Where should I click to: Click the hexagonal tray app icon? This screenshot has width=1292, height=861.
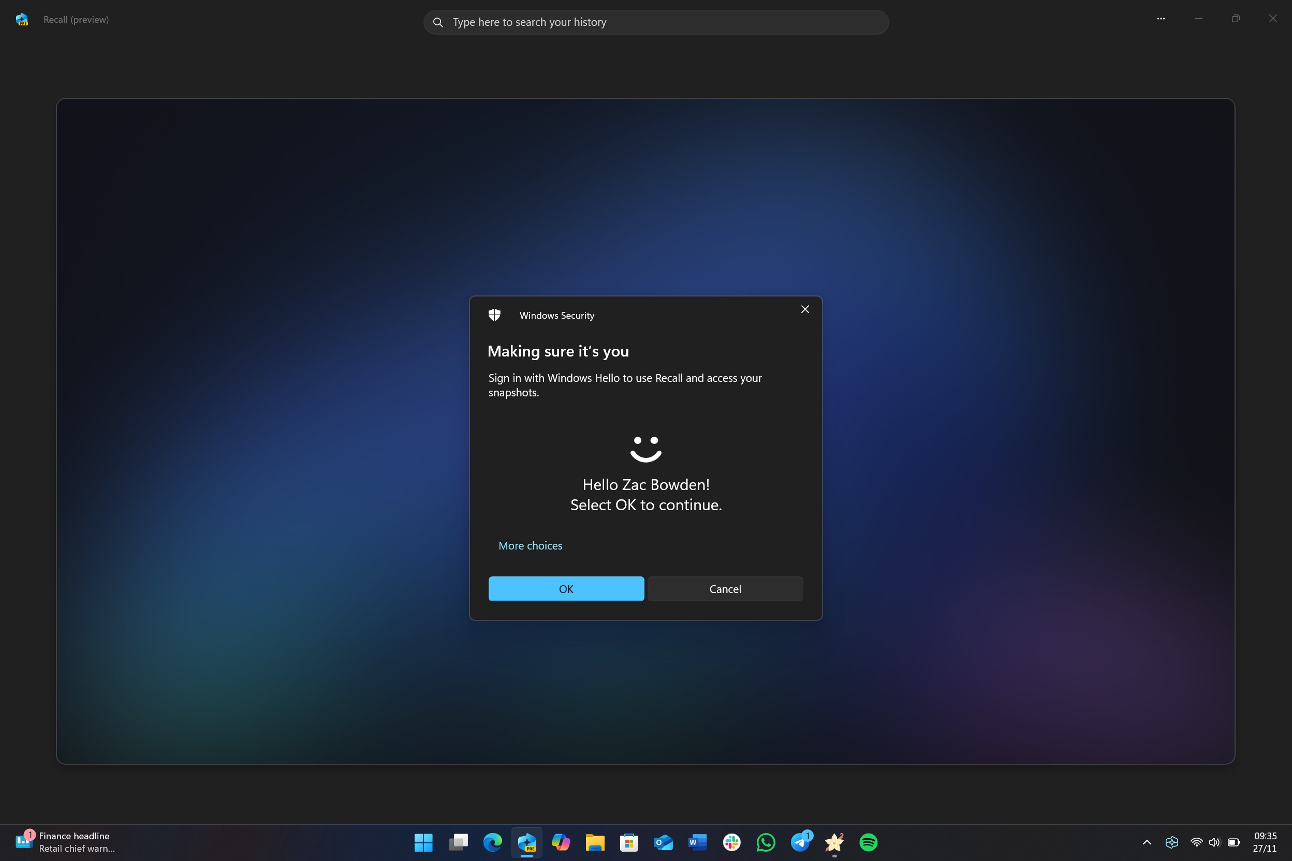pos(1172,842)
